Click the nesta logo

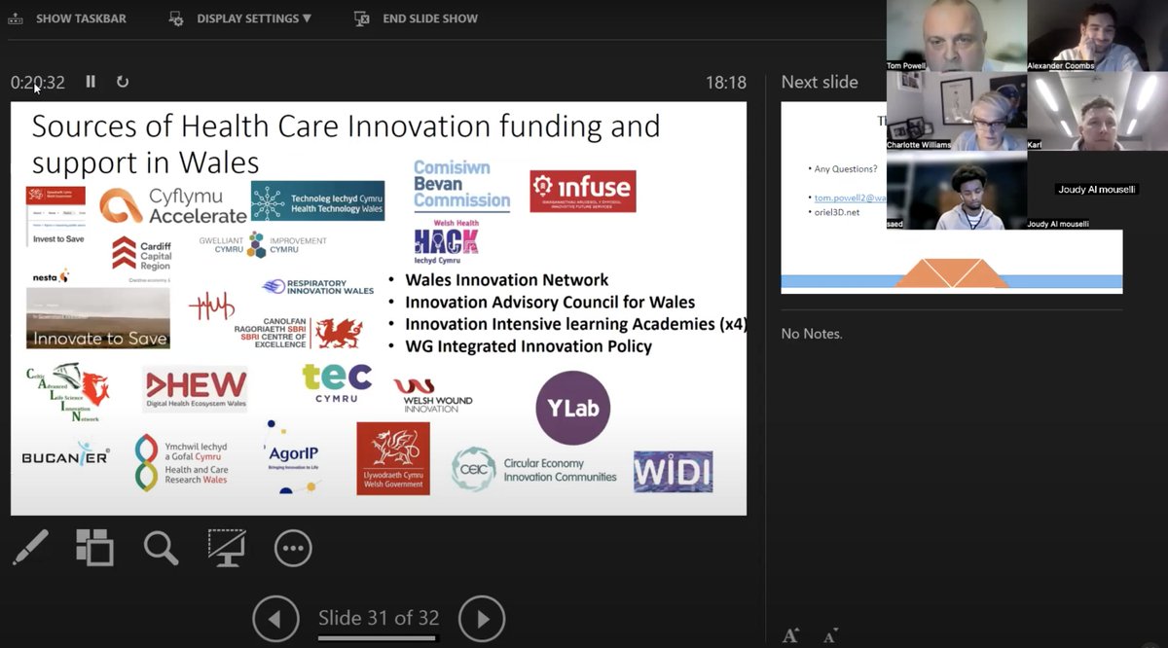[x=49, y=276]
